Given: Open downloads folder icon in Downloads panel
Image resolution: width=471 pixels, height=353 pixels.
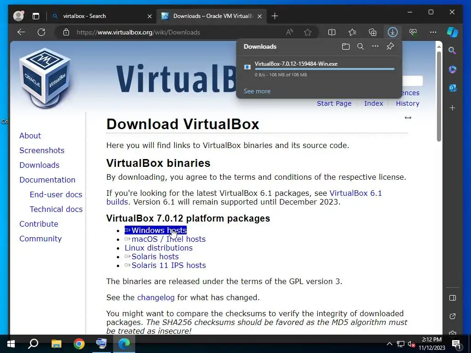Looking at the screenshot, I should [346, 46].
